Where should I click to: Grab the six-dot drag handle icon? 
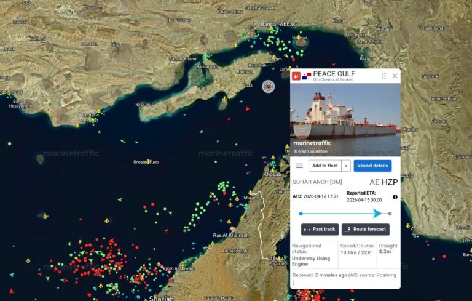[383, 76]
